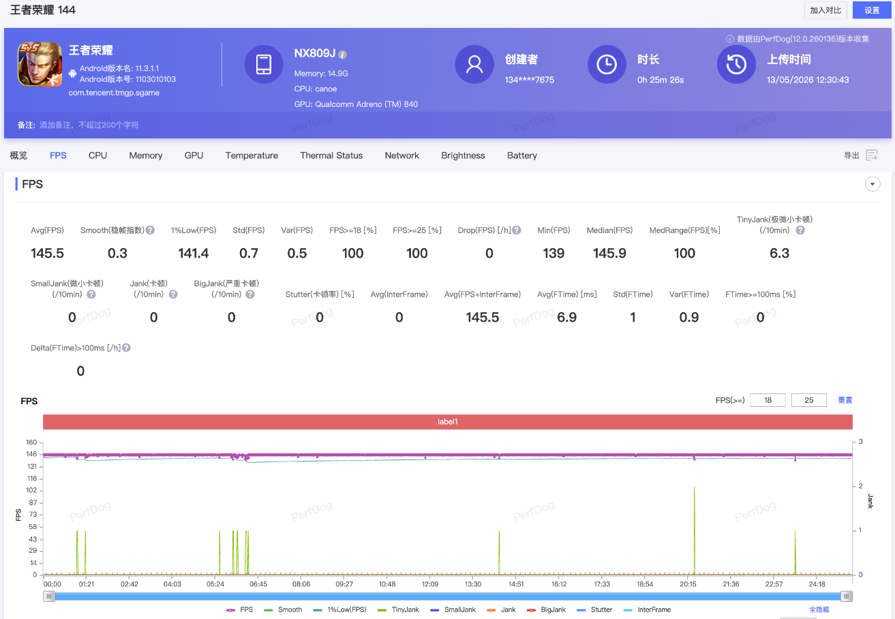Focus the FPS(>=) field containing 25

pyautogui.click(x=809, y=400)
